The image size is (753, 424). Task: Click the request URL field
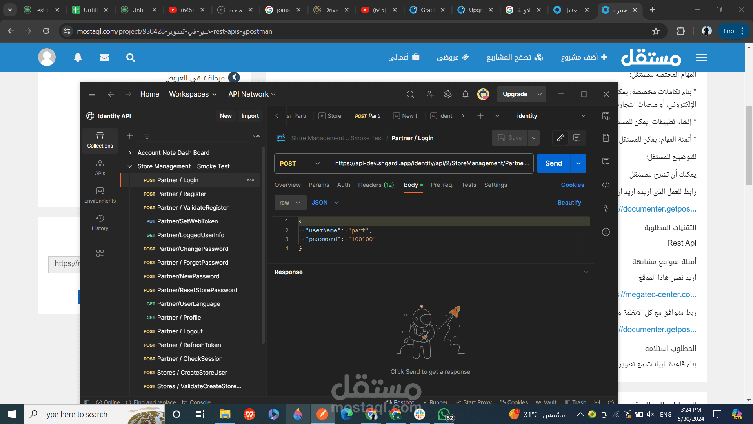coord(429,163)
